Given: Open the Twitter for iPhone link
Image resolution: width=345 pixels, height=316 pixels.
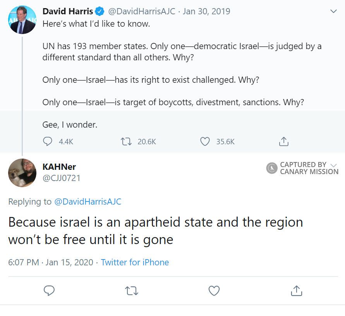Looking at the screenshot, I should (x=135, y=262).
